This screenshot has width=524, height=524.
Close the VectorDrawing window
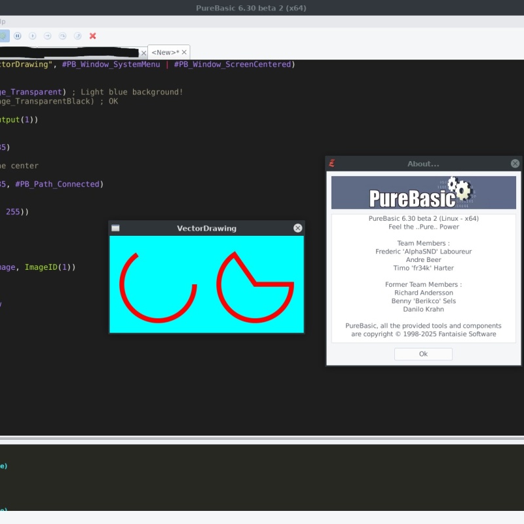(x=298, y=228)
